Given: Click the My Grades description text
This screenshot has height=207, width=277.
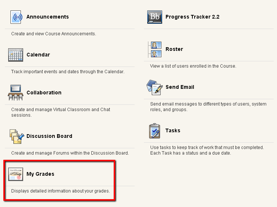Looking at the screenshot, I should click(x=60, y=191).
